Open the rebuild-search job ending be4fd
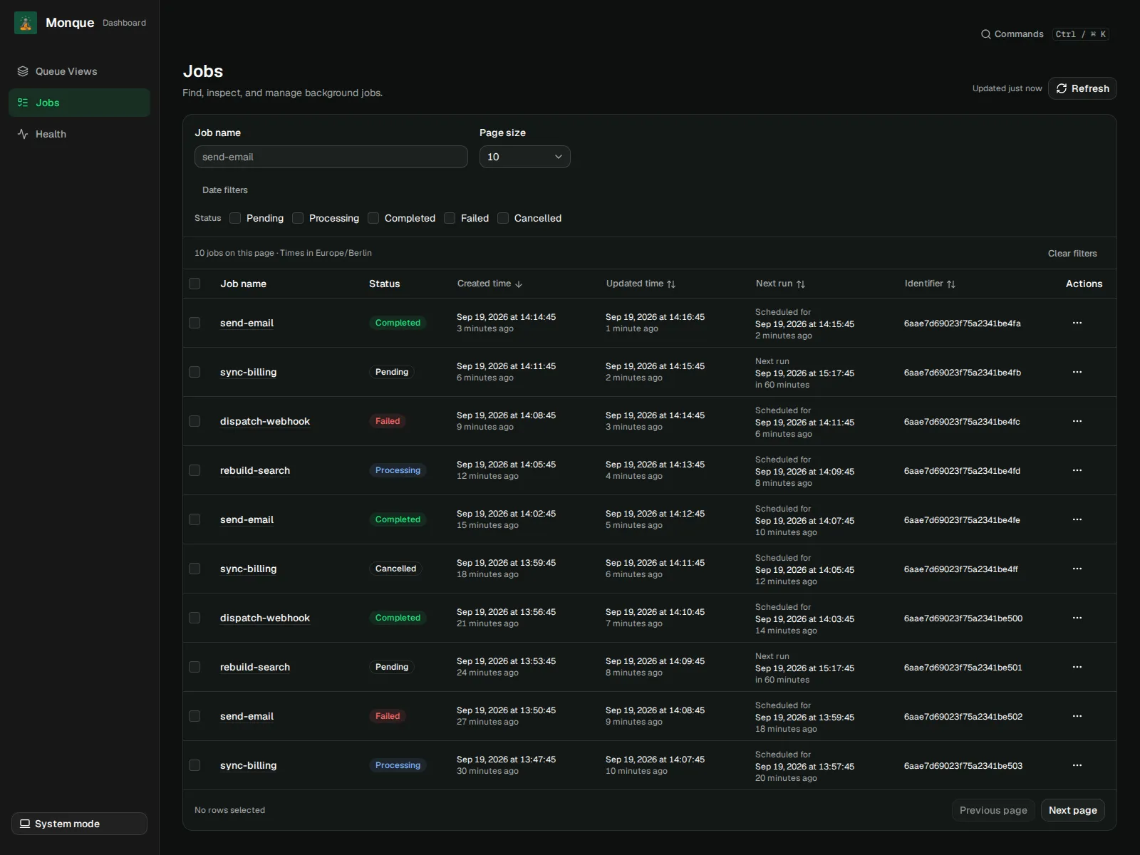The height and width of the screenshot is (855, 1140). tap(255, 470)
